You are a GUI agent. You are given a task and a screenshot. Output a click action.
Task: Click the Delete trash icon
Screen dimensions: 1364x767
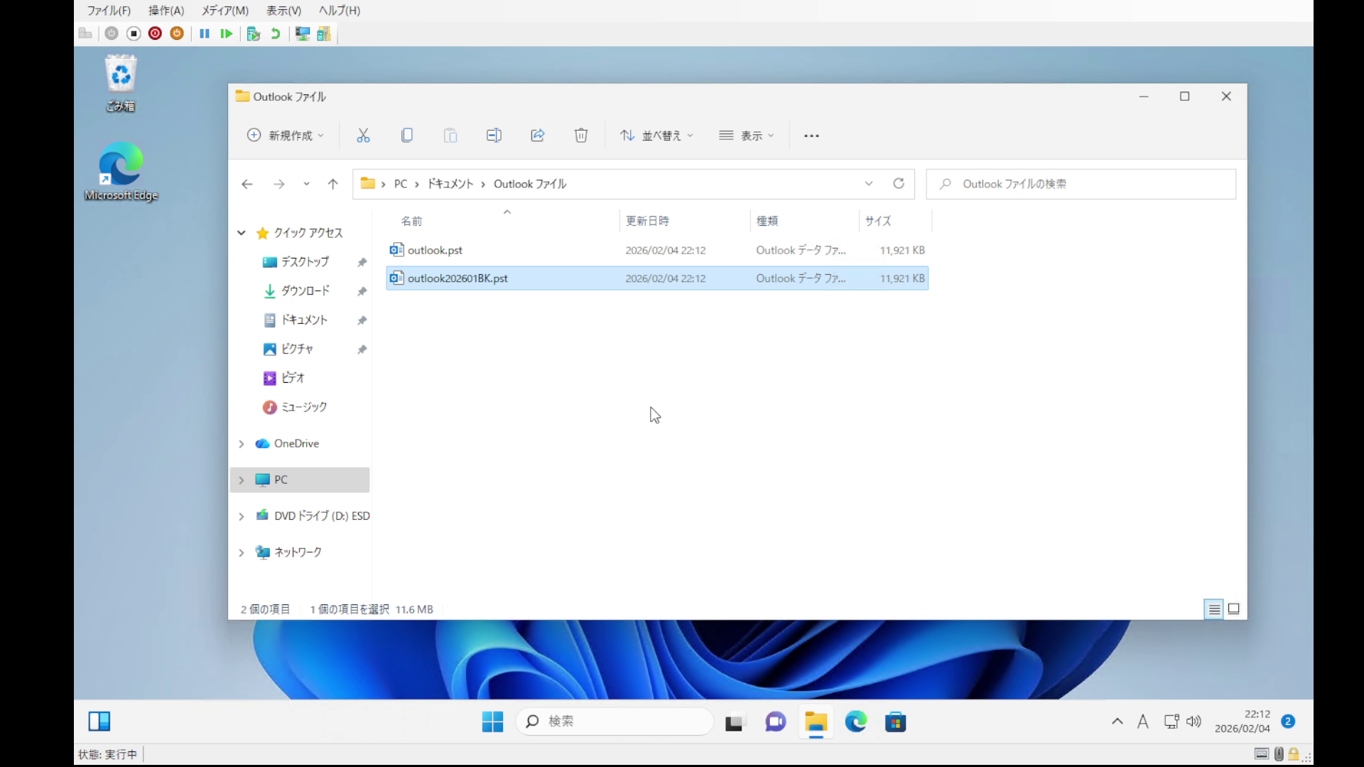pyautogui.click(x=581, y=135)
